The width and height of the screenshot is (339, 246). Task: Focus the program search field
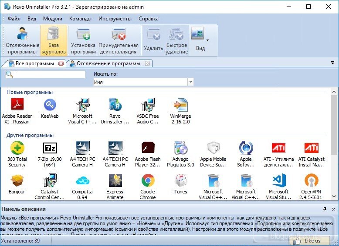(50, 74)
